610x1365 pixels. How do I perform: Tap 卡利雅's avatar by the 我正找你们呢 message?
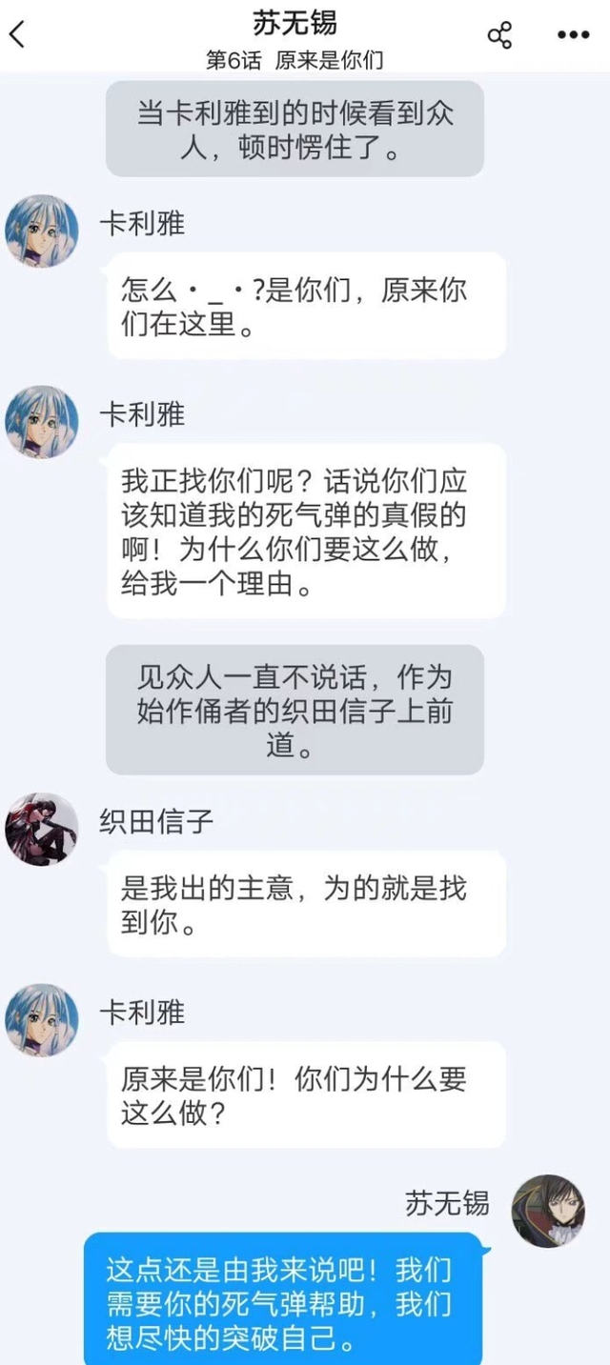(x=42, y=422)
